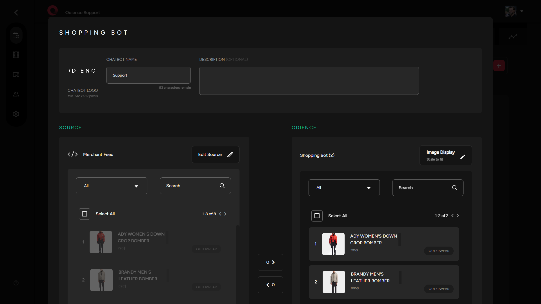Click the Odience panel search magnifier icon
Viewport: 541px width, 304px height.
(x=455, y=188)
